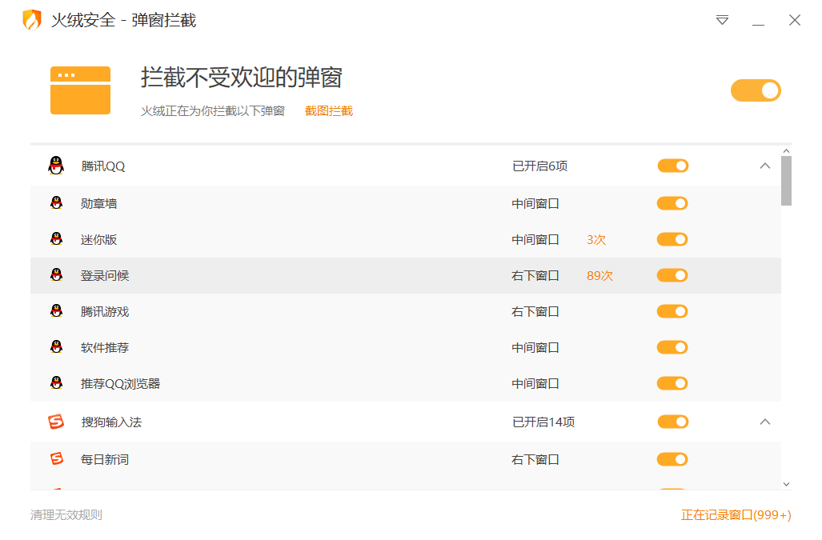Toggle the 软件推荐 popup blocking

click(x=672, y=347)
